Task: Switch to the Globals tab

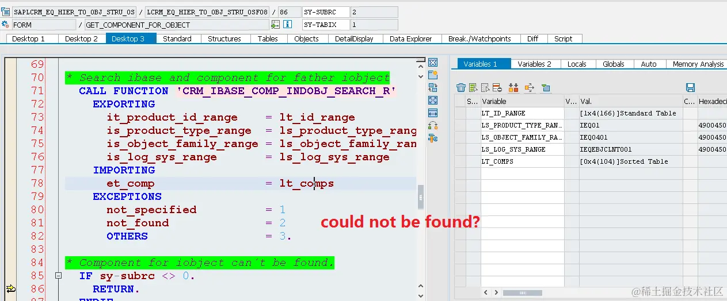Action: tap(614, 64)
